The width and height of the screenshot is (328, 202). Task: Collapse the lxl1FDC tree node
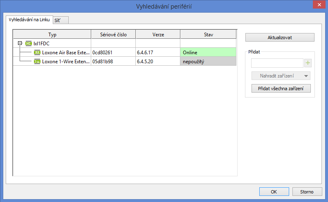[20, 43]
